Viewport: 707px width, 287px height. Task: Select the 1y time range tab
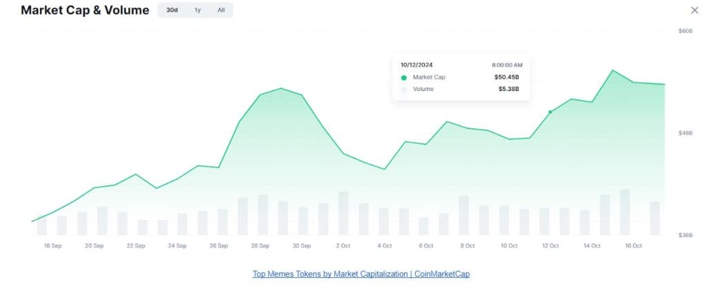click(x=197, y=10)
